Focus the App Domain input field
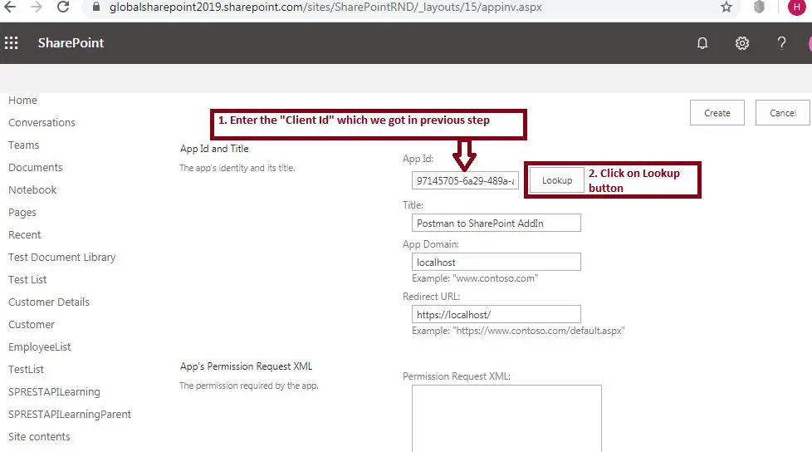Image resolution: width=812 pixels, height=452 pixels. pos(496,262)
